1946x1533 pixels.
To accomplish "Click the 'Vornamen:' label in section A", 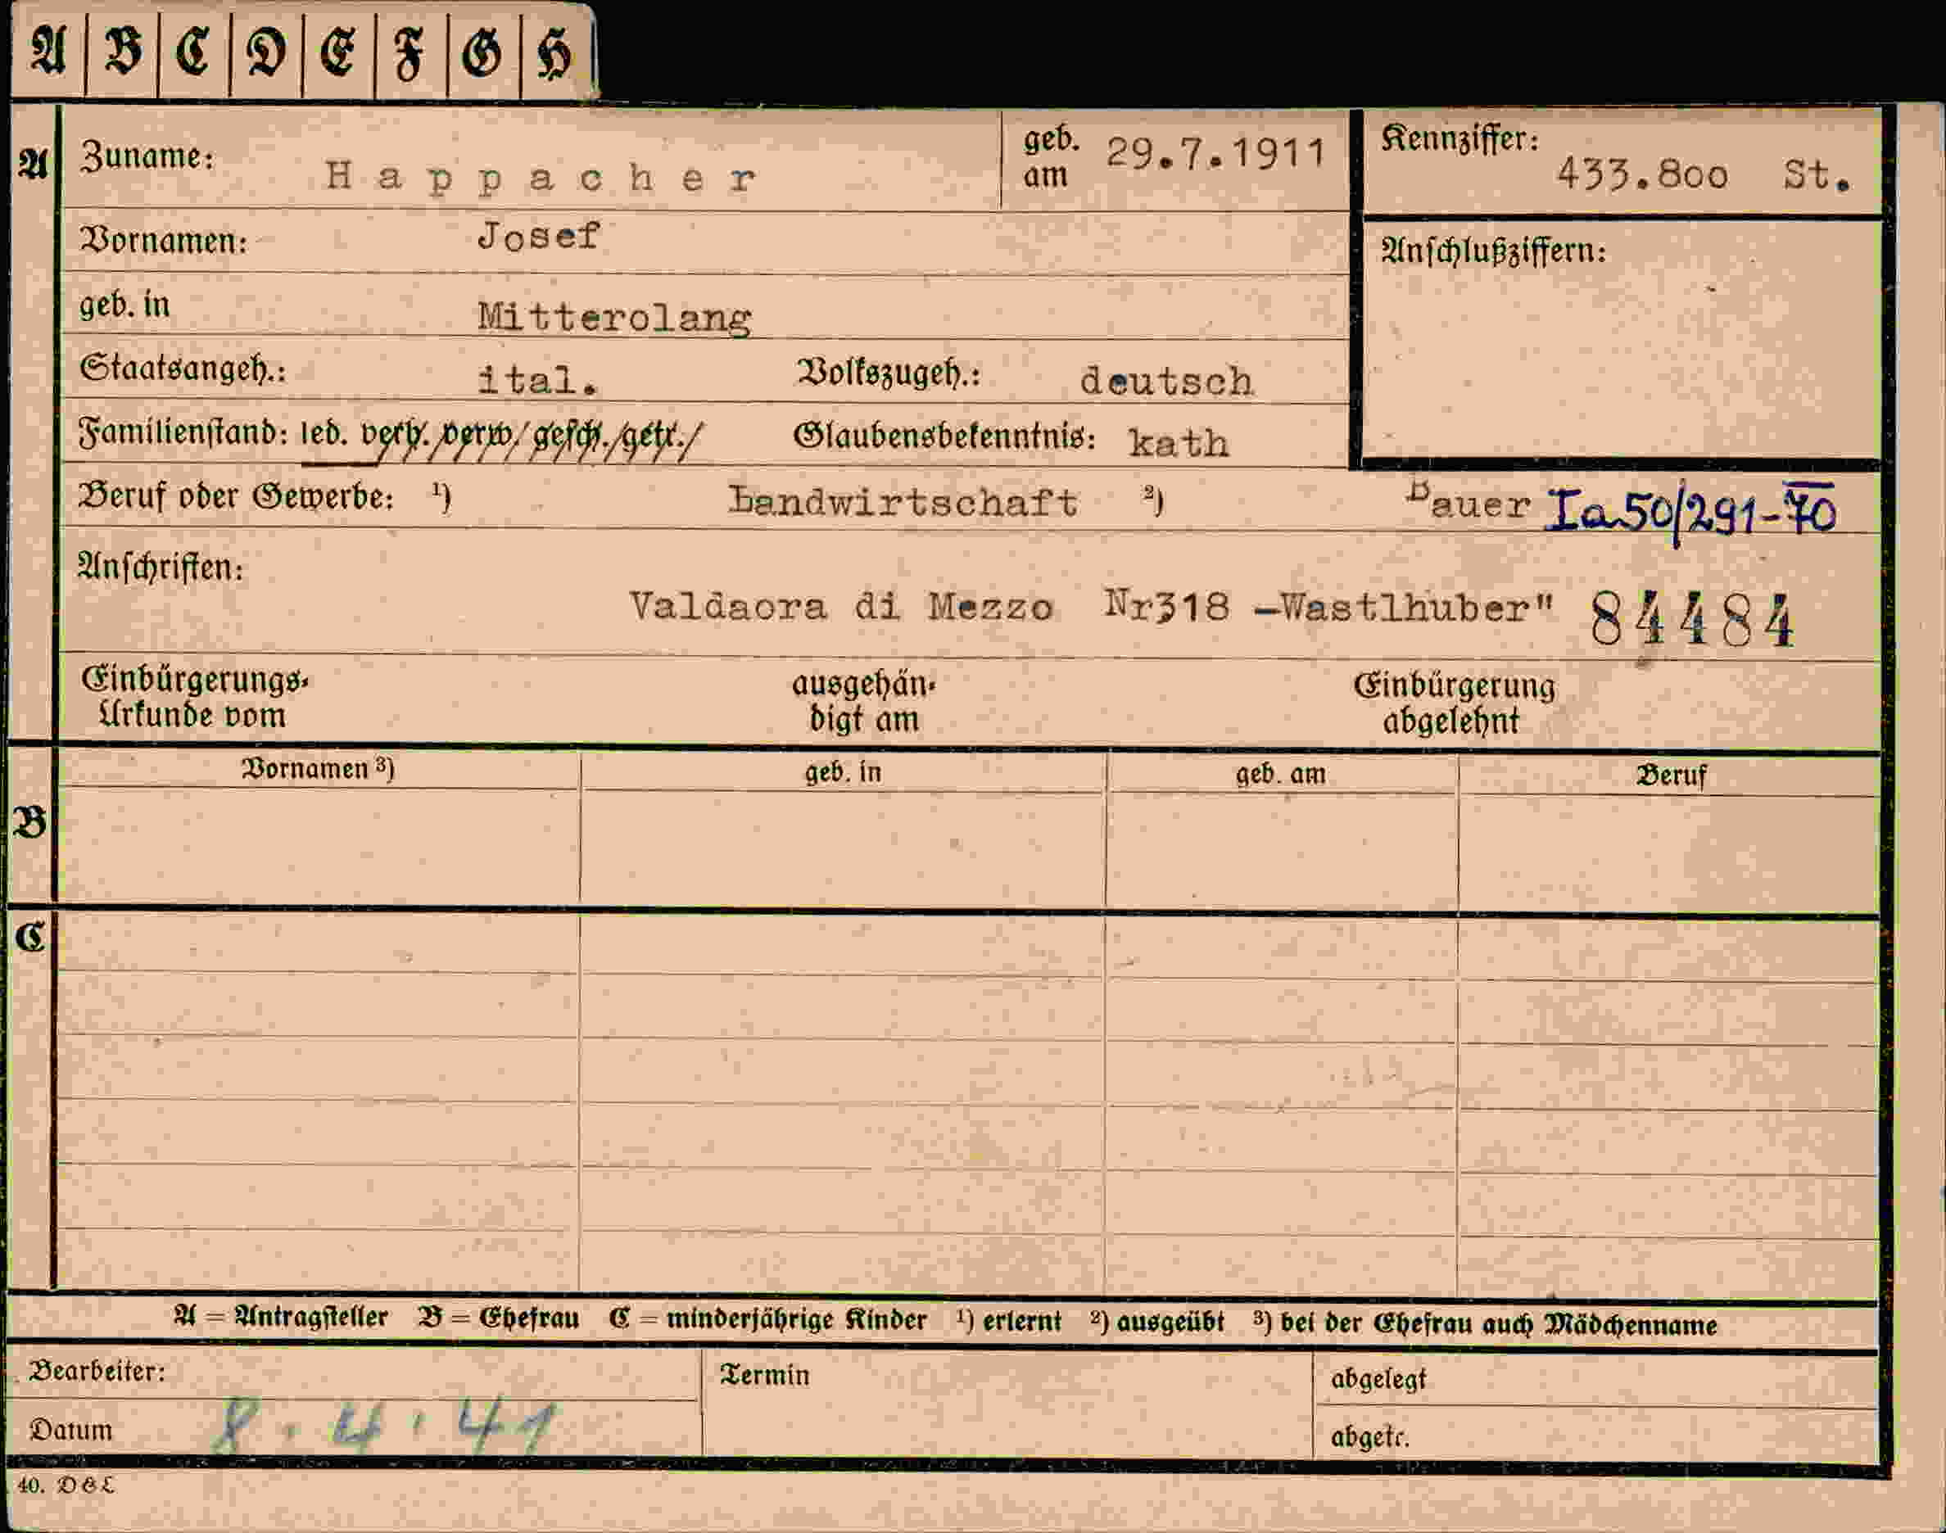I will coord(163,241).
